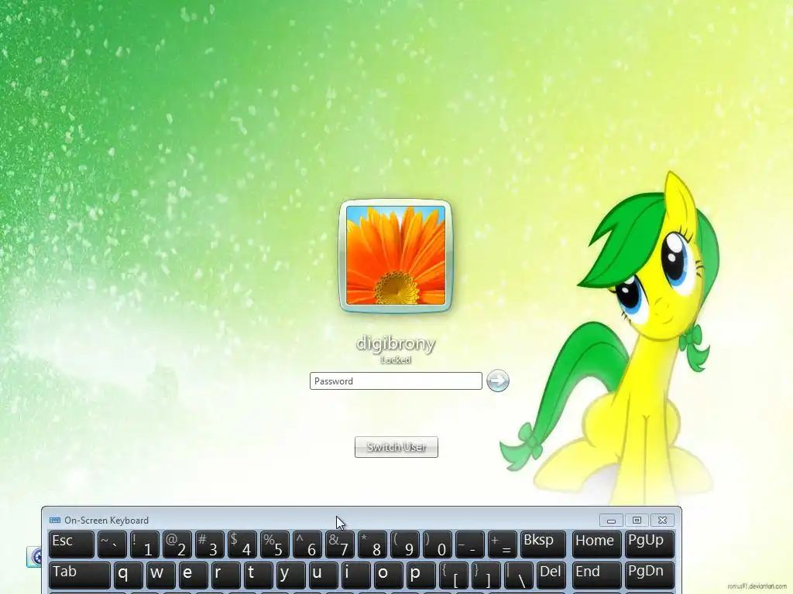Tap the 9 key on keyboard
Viewport: 793px width, 594px height.
click(404, 544)
